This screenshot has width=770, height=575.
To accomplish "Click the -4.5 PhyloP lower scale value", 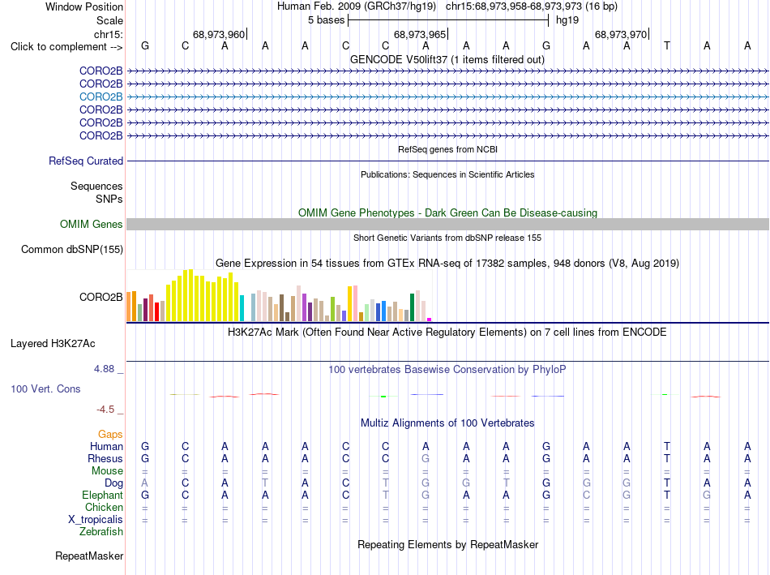I will click(105, 410).
